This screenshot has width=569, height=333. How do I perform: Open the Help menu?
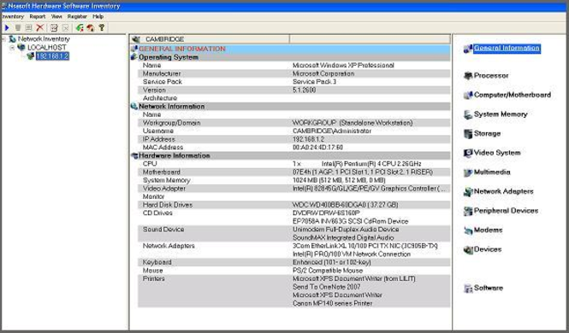98,17
